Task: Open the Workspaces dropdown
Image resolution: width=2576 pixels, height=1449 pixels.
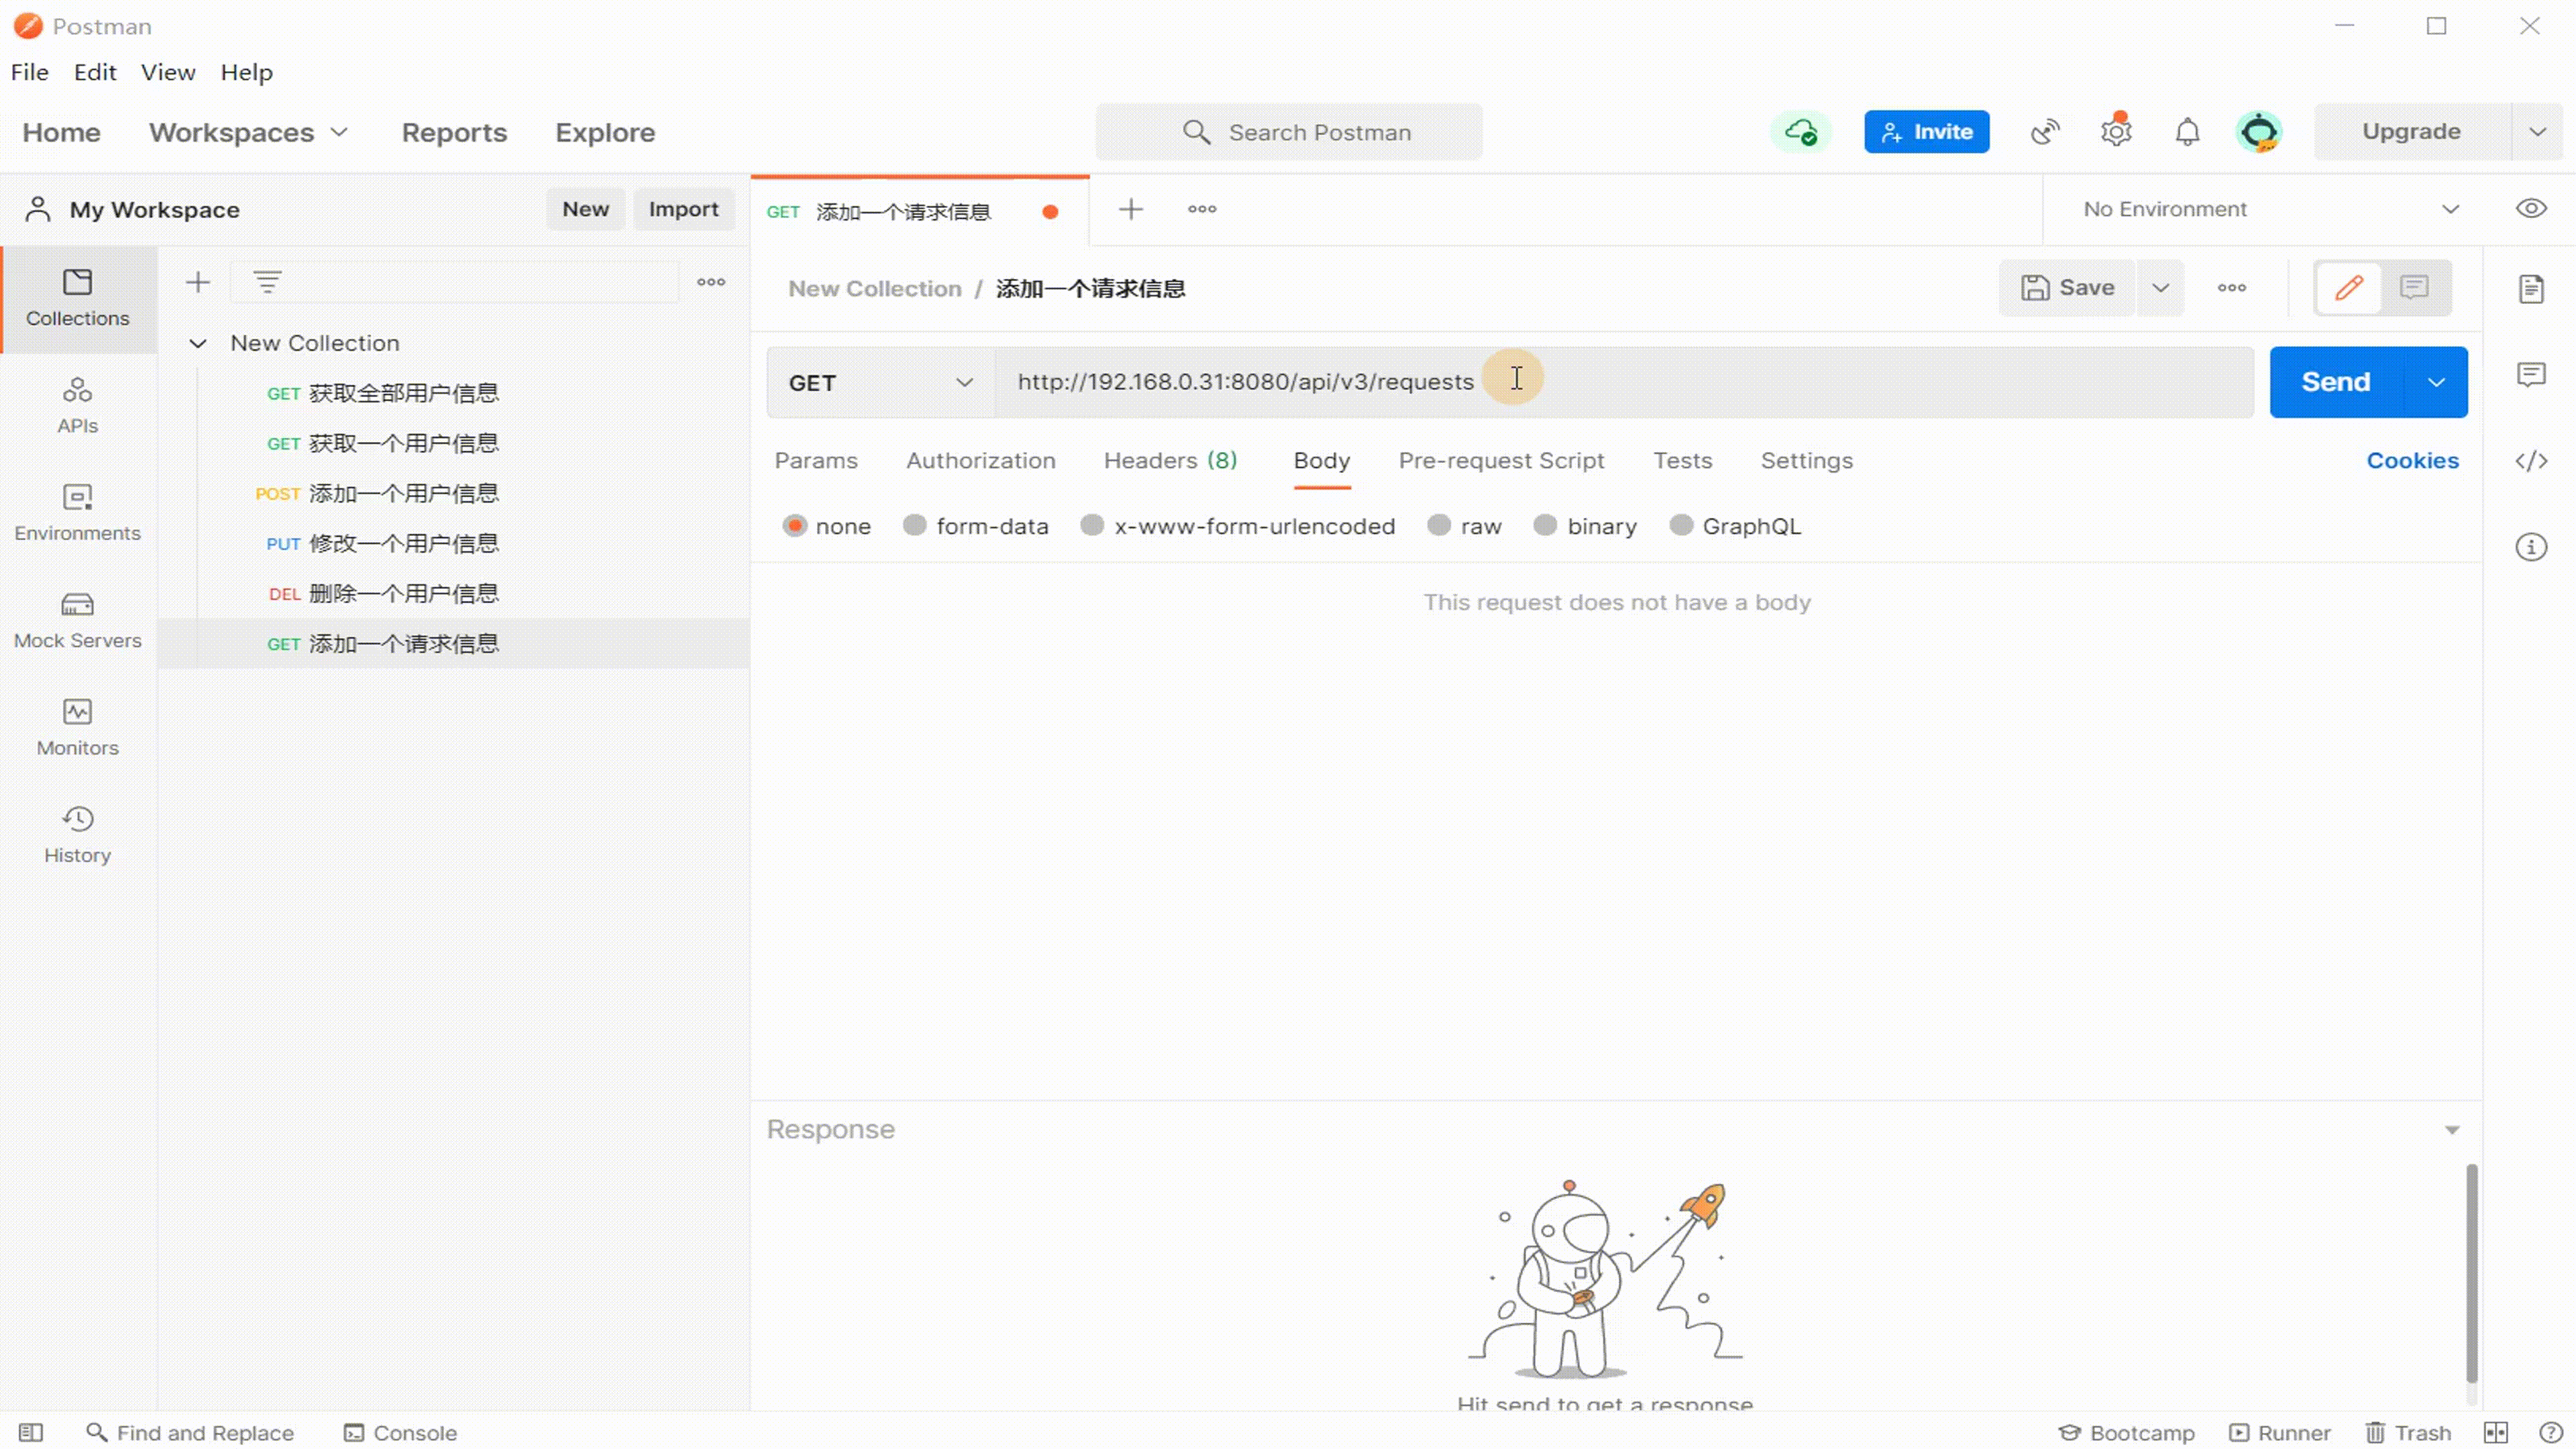Action: [x=248, y=132]
